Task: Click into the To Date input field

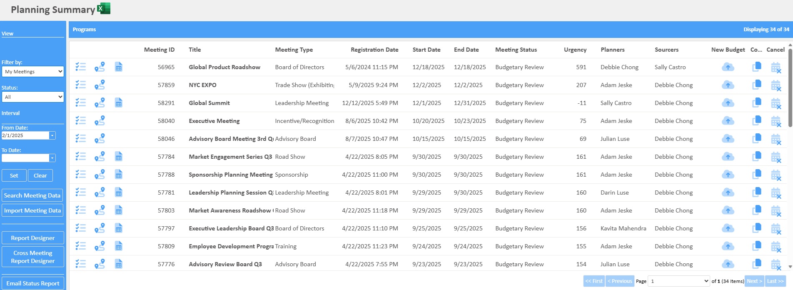Action: (25, 158)
